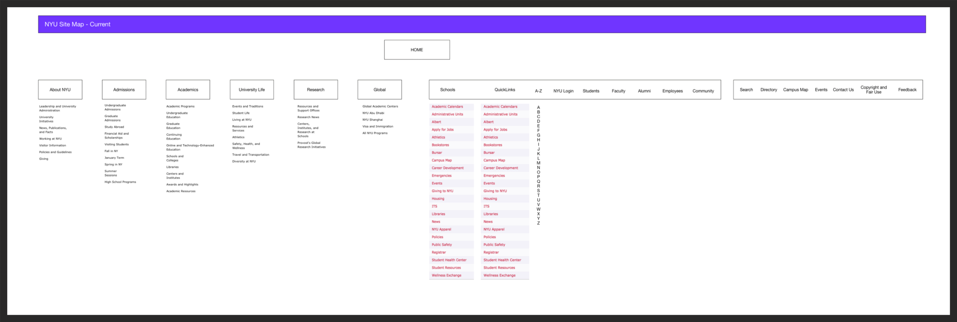Click the University Life box
This screenshot has height=322, width=957.
coord(252,89)
